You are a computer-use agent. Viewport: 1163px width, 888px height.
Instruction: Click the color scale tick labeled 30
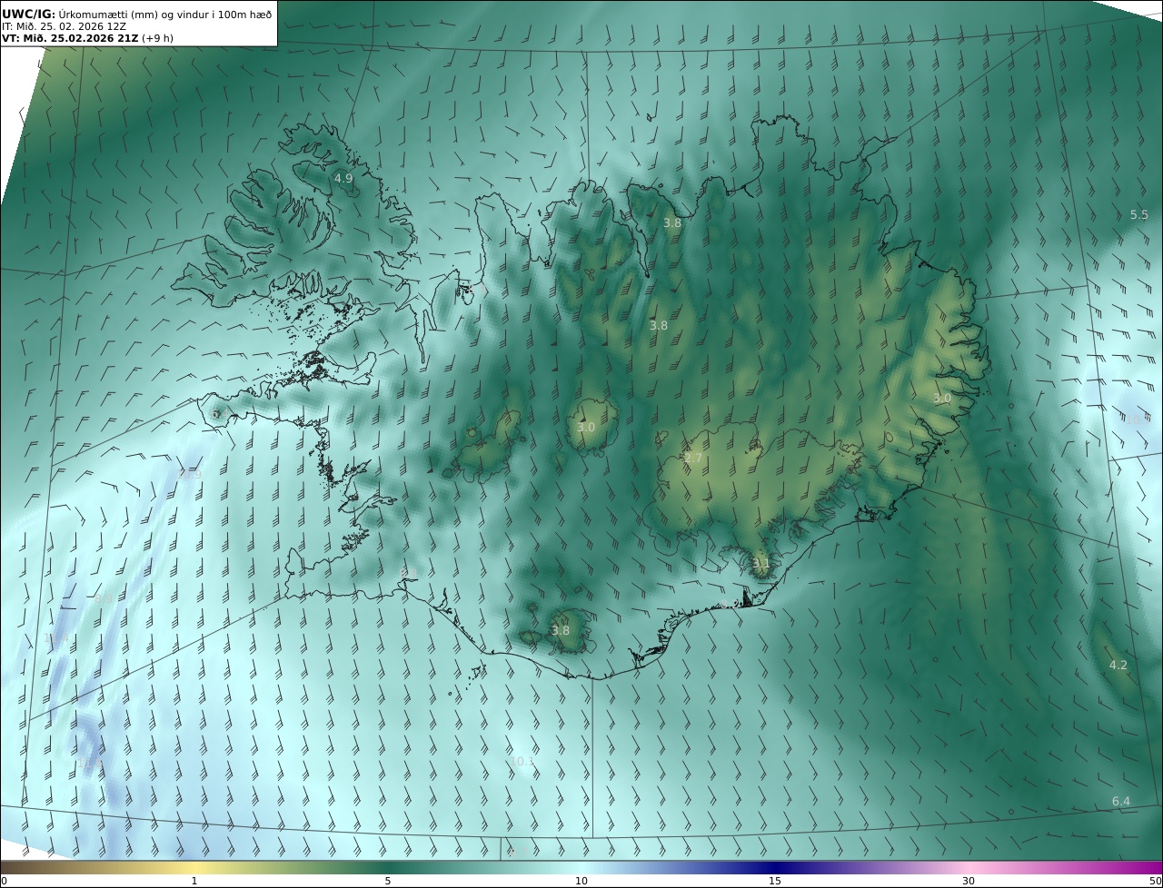click(969, 881)
